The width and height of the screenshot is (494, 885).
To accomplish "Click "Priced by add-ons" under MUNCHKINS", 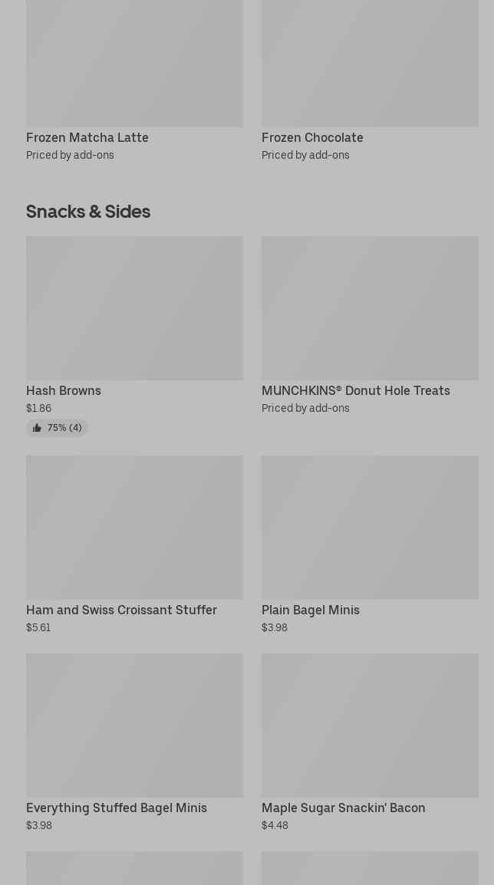I will [305, 408].
